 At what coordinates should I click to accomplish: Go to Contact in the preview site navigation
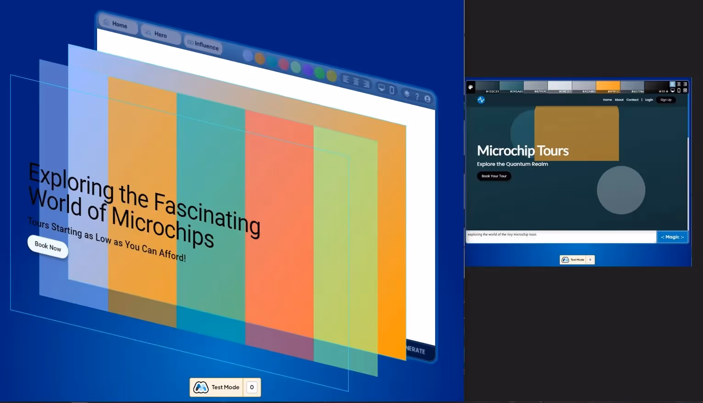pos(632,100)
